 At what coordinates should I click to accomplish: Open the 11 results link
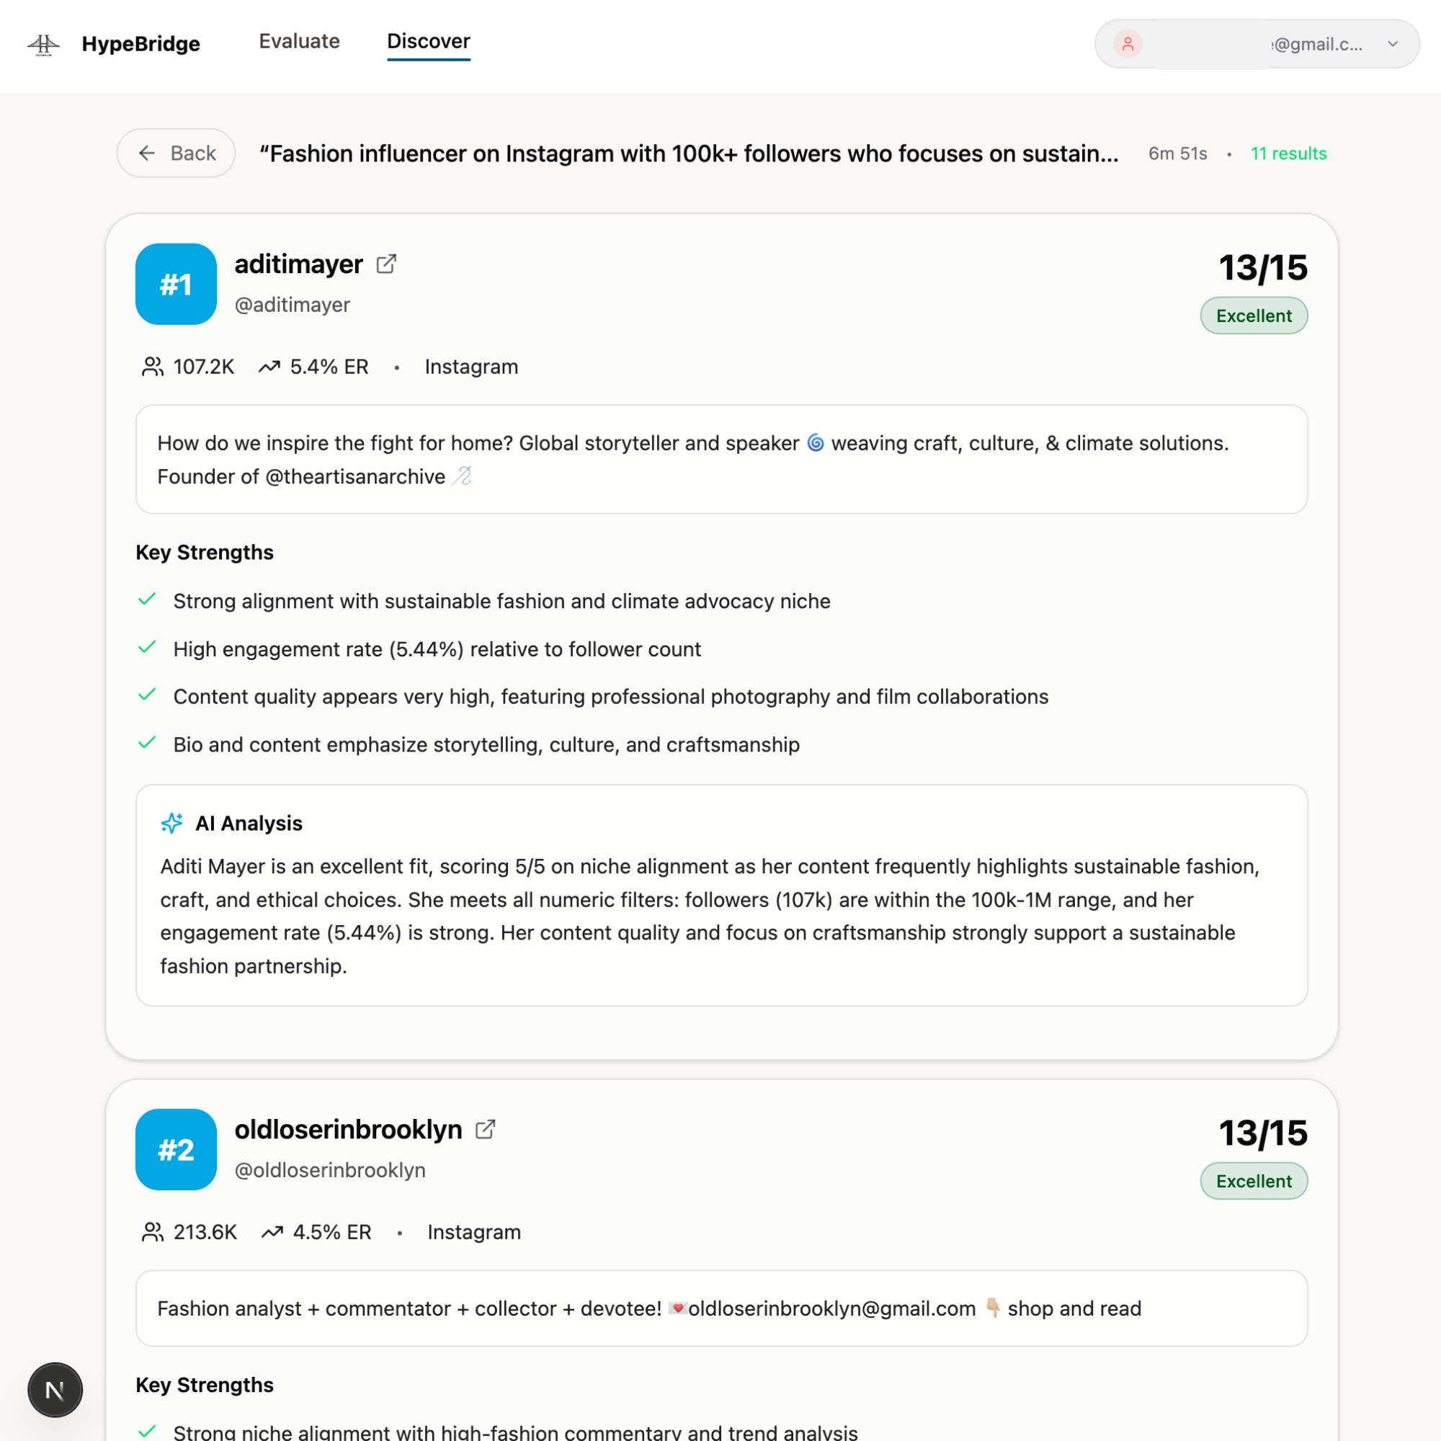click(x=1289, y=153)
